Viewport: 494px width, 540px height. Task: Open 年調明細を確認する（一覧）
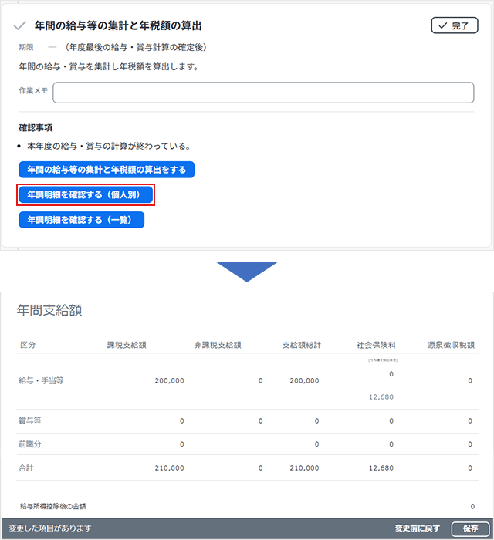tap(81, 221)
